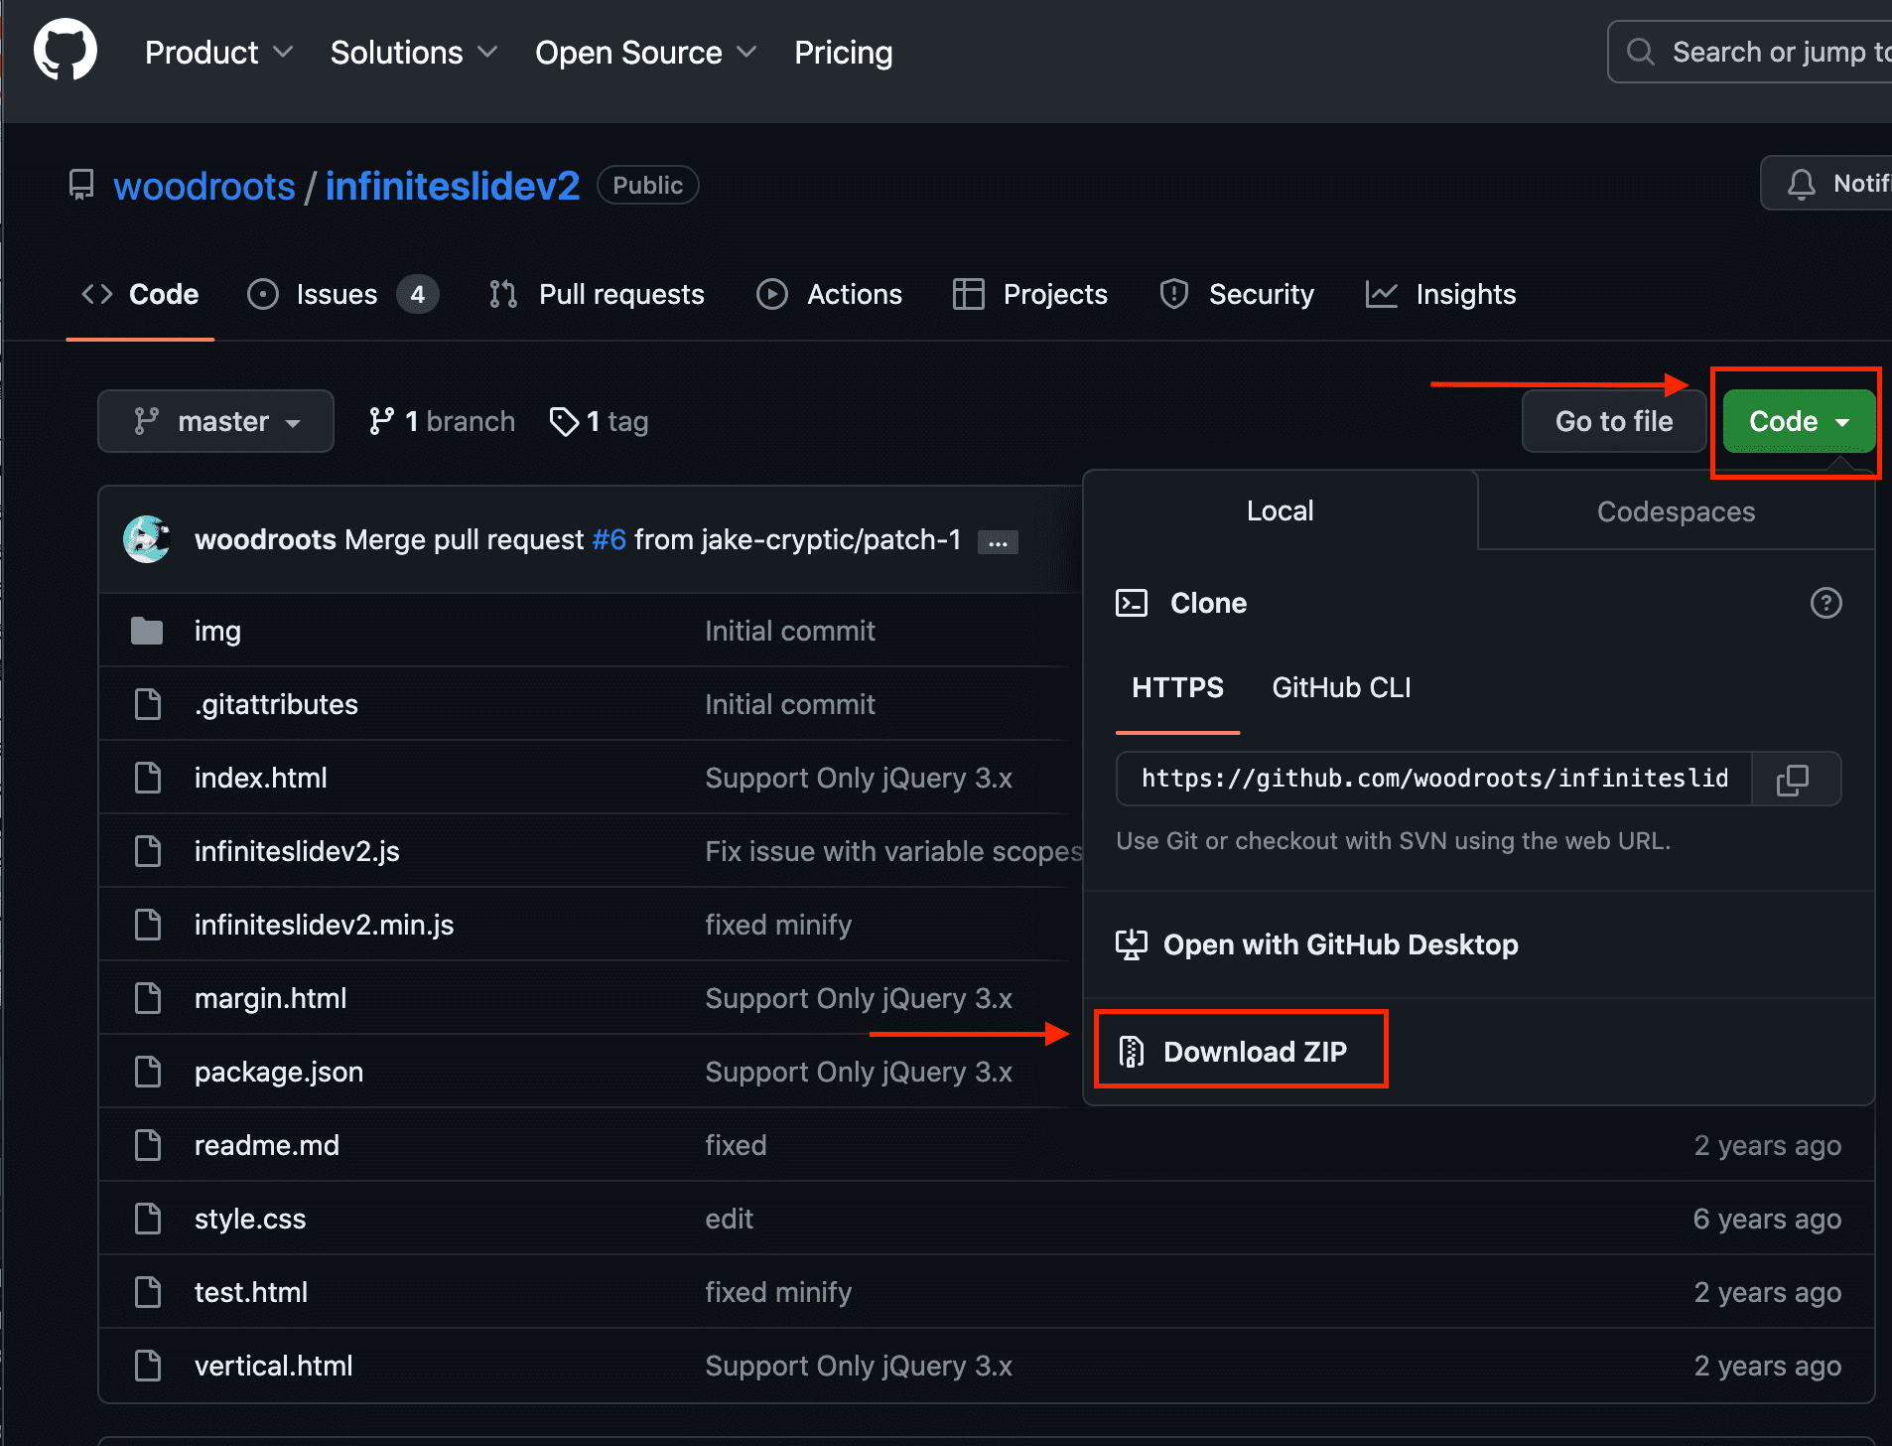Click the tag icon next to 1 tag
This screenshot has height=1446, width=1892.
tap(564, 421)
